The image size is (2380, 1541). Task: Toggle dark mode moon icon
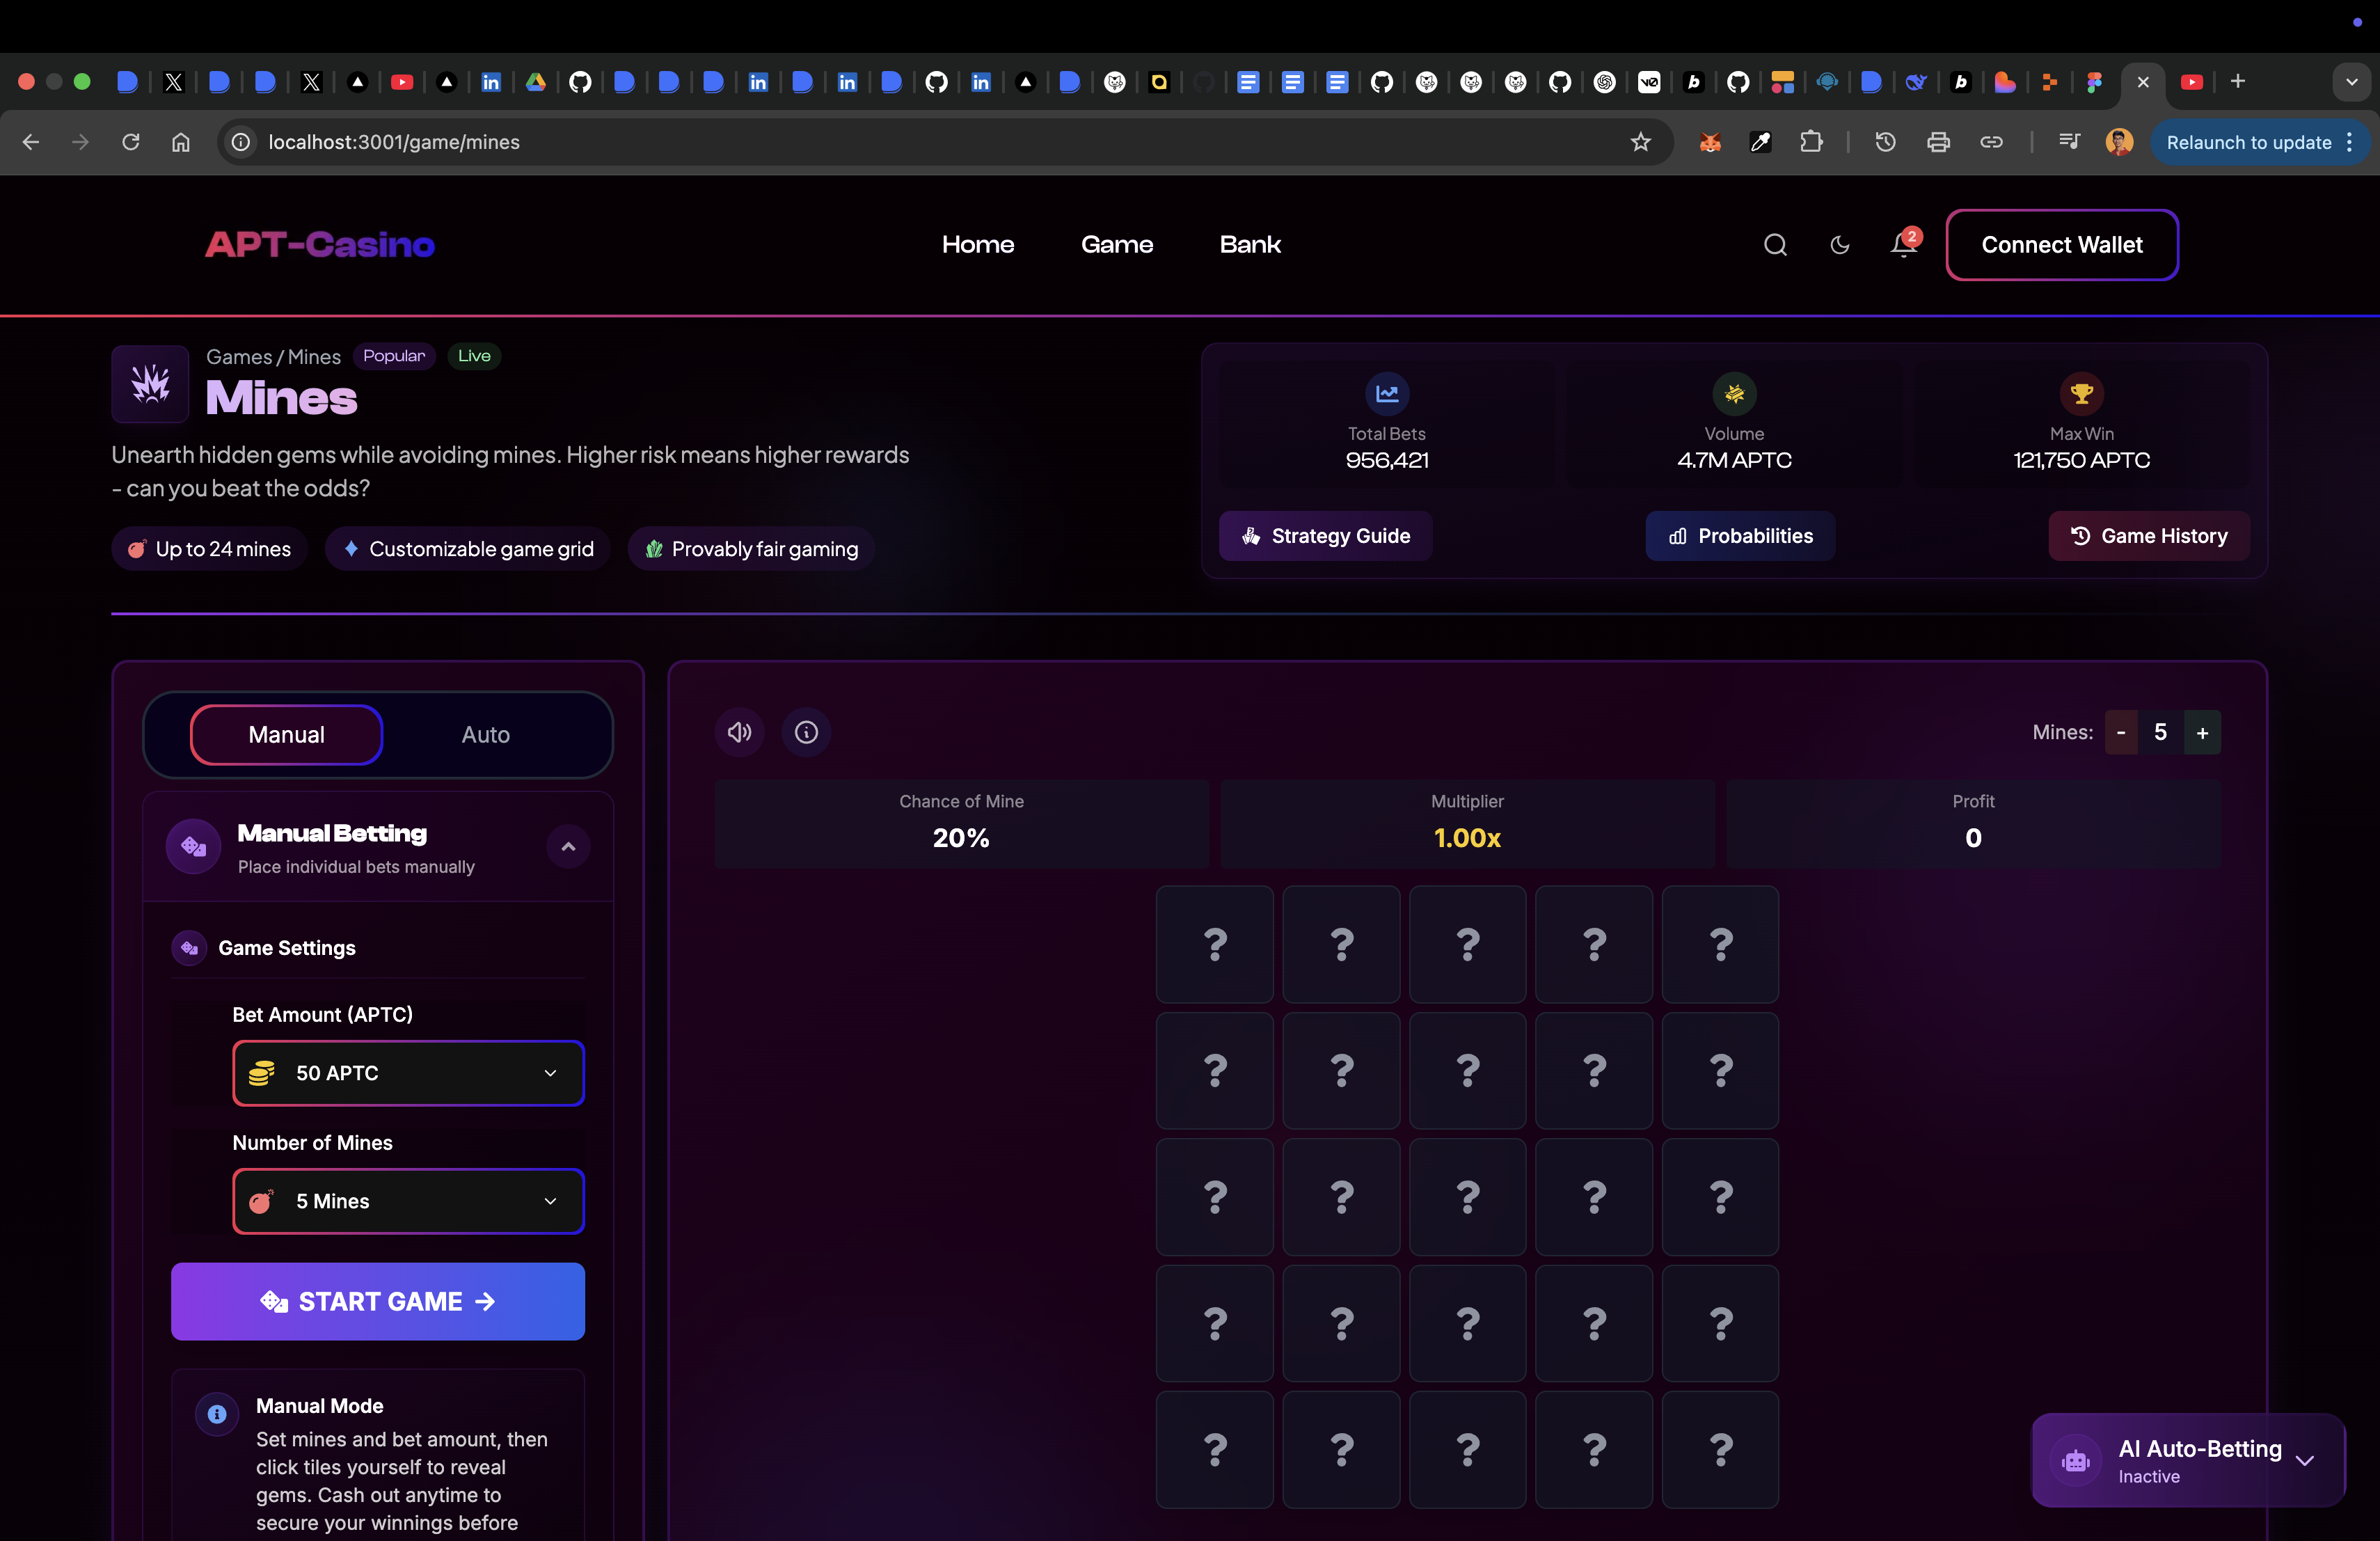(1839, 245)
